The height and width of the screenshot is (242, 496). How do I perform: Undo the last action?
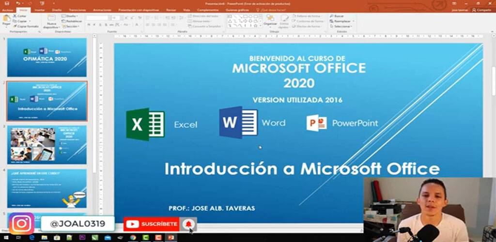click(18, 3)
